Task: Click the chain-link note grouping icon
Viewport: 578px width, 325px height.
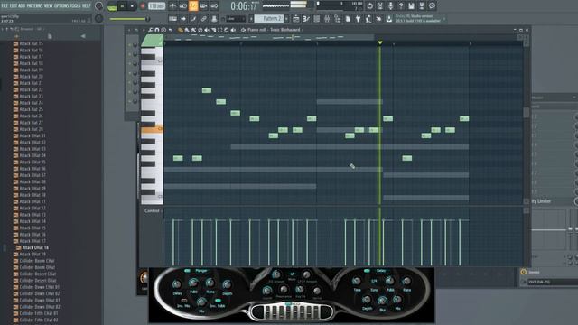Action: [x=203, y=18]
